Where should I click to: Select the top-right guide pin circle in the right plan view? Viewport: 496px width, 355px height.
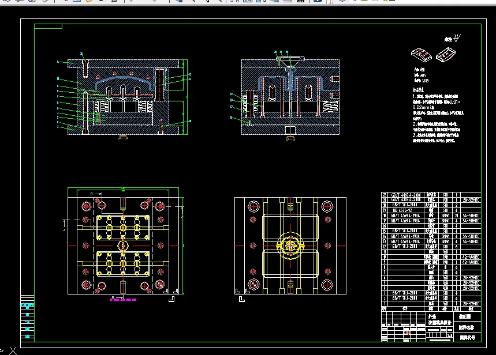tap(327, 206)
